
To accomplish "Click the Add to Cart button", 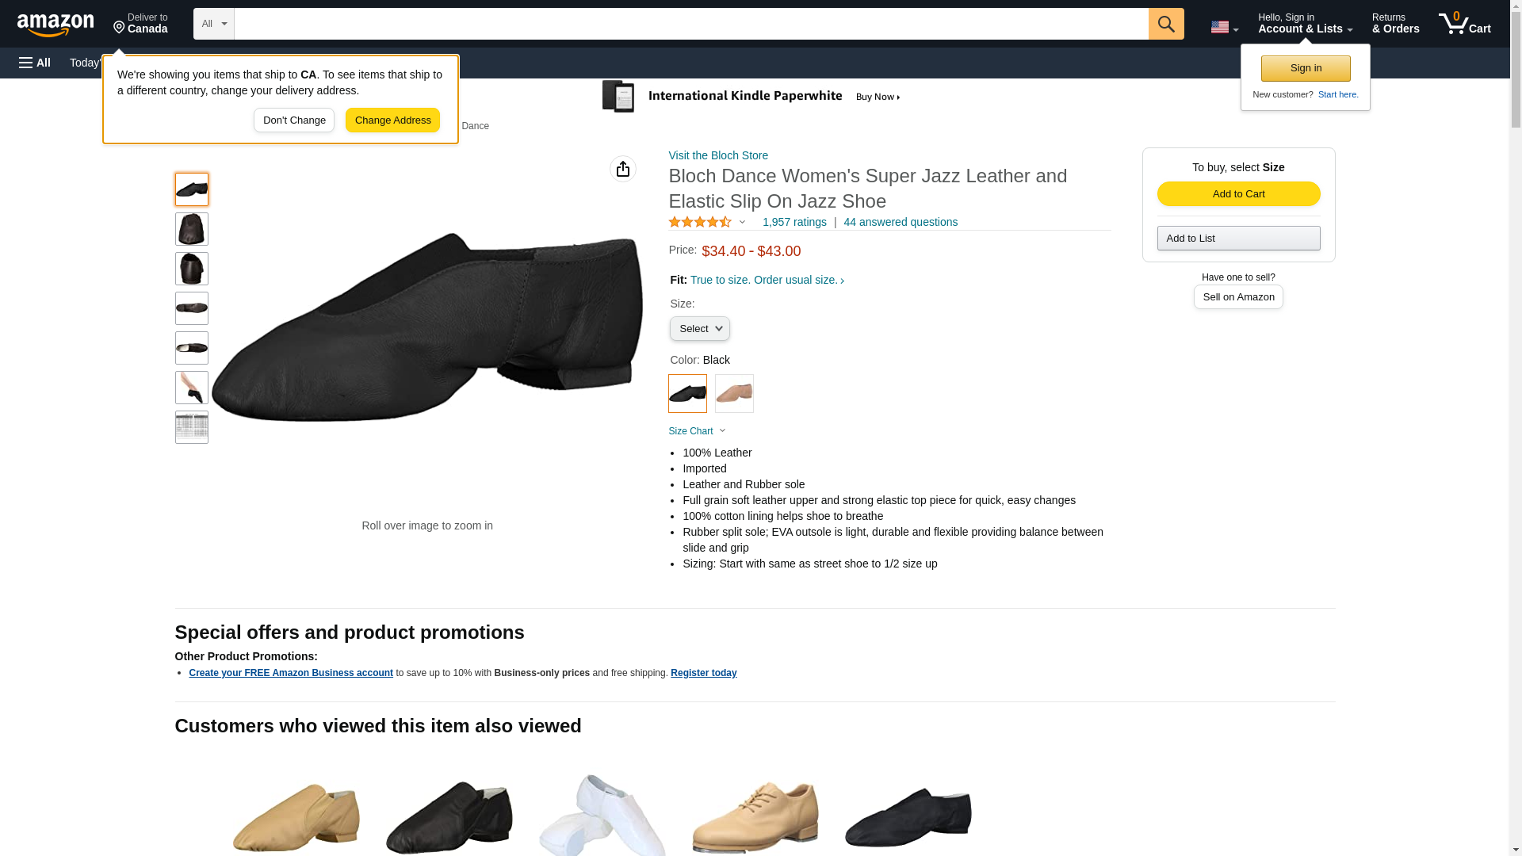I will tap(1238, 194).
